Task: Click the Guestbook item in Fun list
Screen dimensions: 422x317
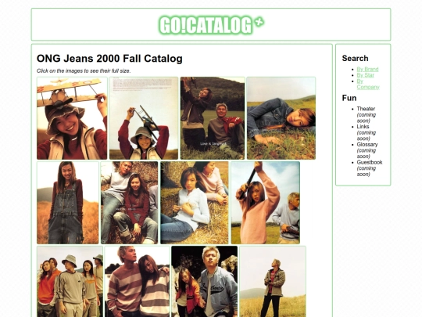Action: point(370,162)
